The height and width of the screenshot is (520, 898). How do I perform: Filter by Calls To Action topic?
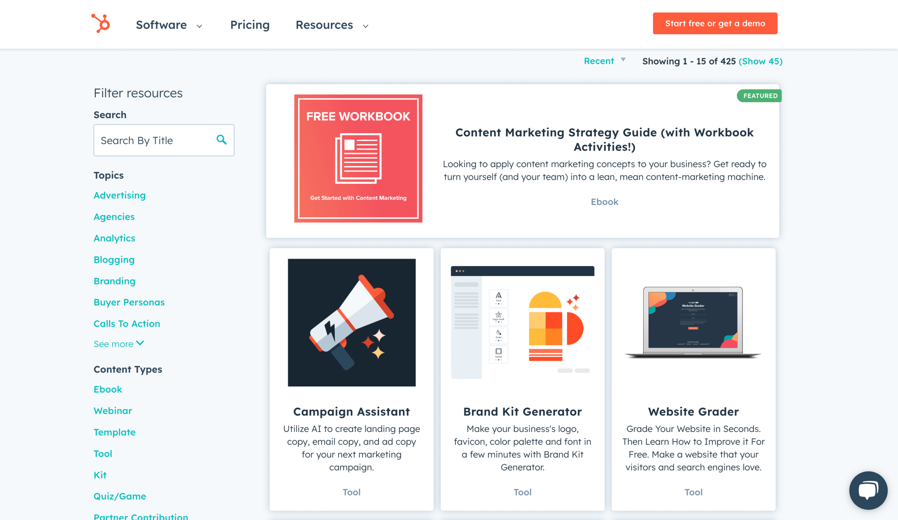click(127, 323)
